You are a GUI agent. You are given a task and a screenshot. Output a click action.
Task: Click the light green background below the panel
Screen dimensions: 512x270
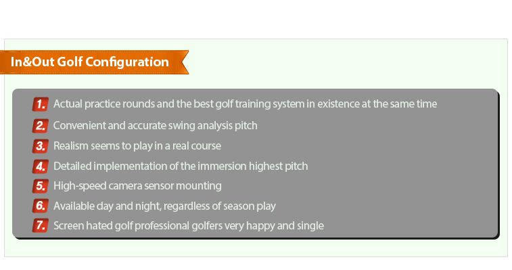point(256,248)
